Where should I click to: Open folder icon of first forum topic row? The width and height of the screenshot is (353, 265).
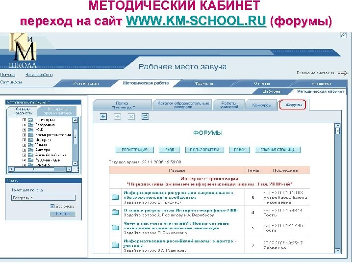[x=116, y=197]
